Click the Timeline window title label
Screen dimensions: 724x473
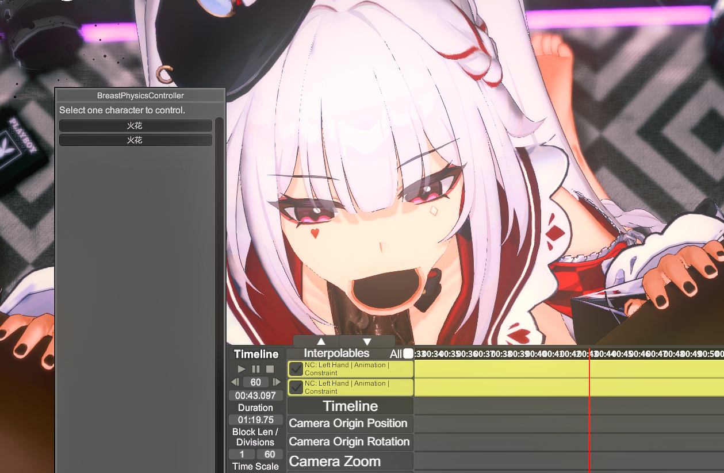[256, 354]
